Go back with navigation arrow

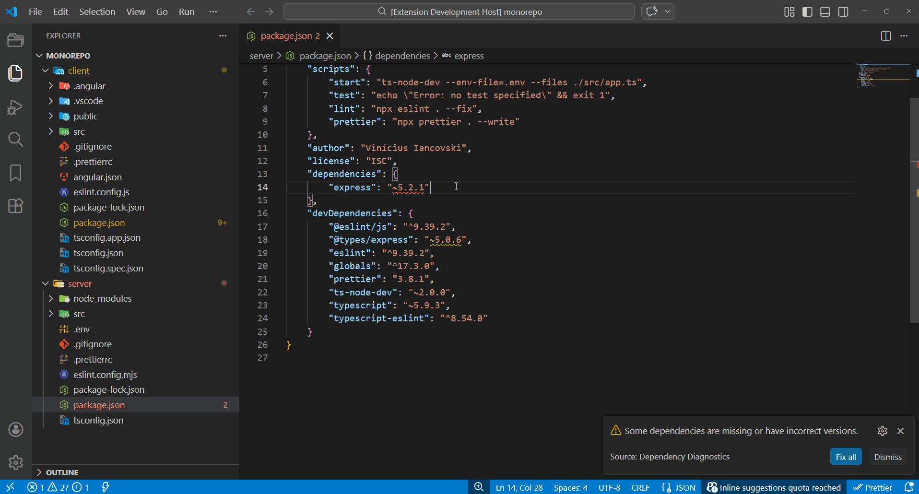(251, 12)
